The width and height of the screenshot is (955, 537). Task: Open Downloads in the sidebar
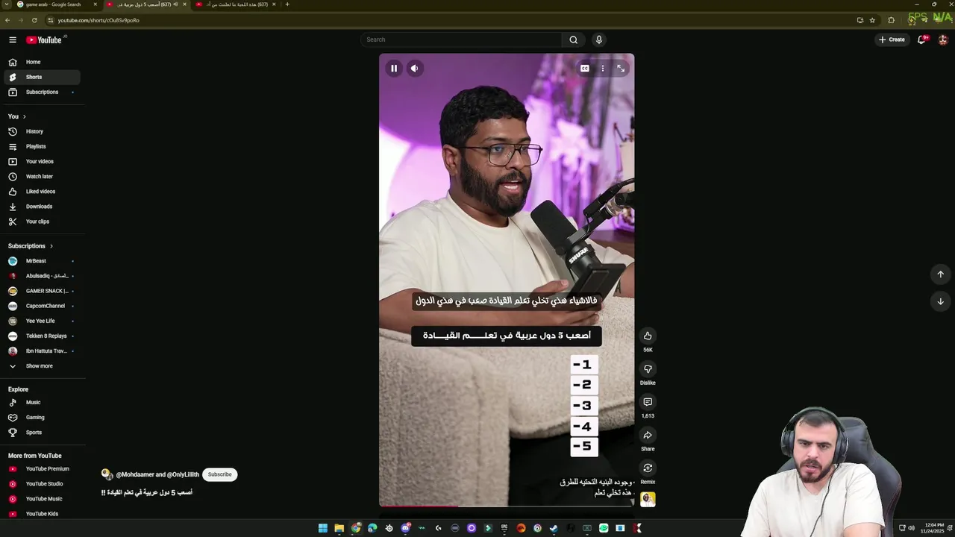[x=42, y=207]
